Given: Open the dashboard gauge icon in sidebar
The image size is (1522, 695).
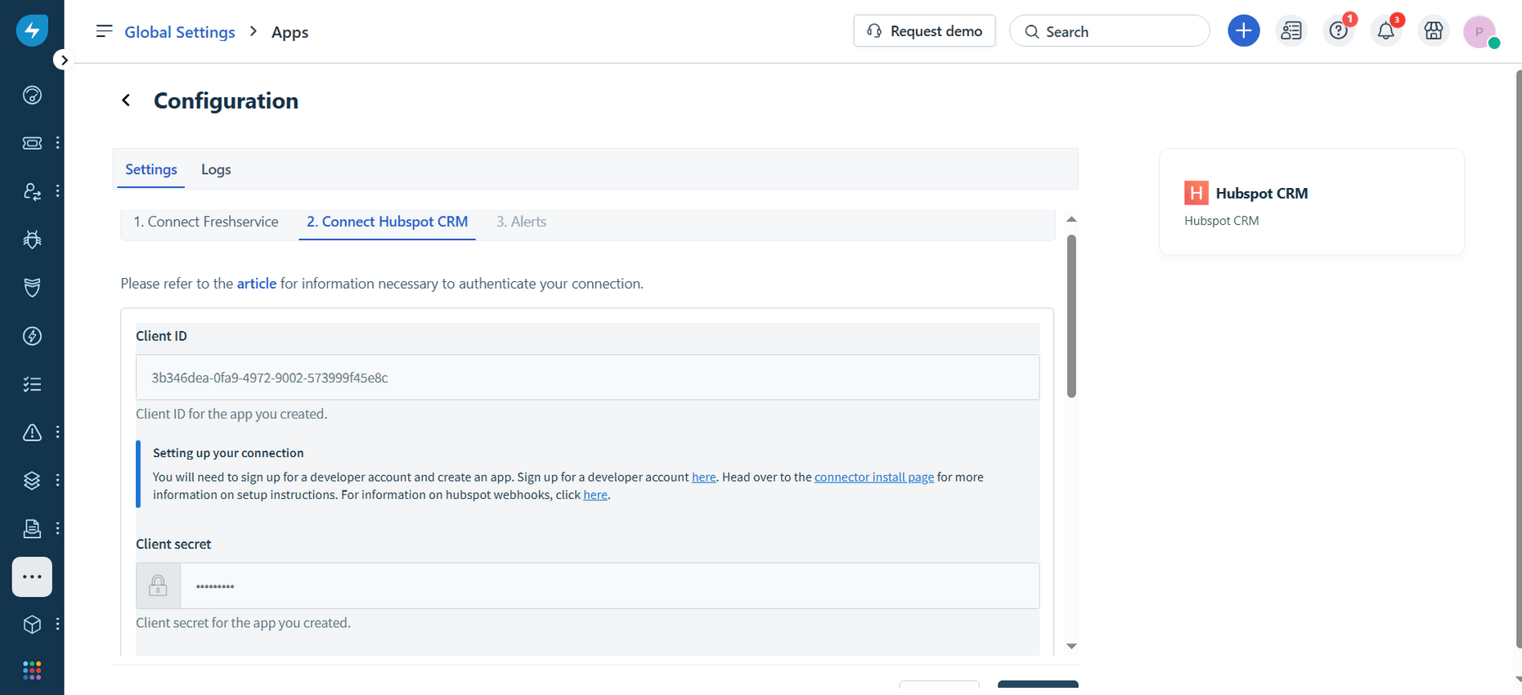Looking at the screenshot, I should tap(32, 95).
